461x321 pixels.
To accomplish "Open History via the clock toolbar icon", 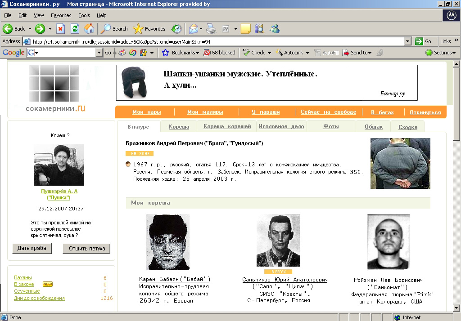I will (176, 28).
